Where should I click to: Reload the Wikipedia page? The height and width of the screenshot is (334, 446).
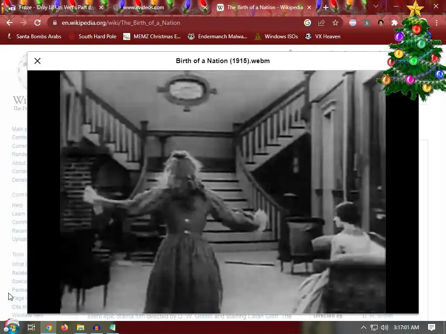click(x=37, y=23)
